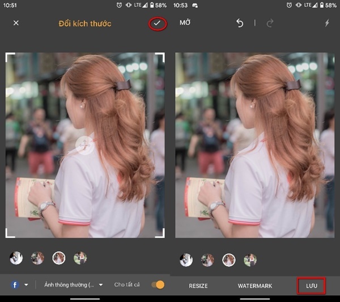Open the WATERMARK tab
The width and height of the screenshot is (340, 302).
tap(255, 286)
